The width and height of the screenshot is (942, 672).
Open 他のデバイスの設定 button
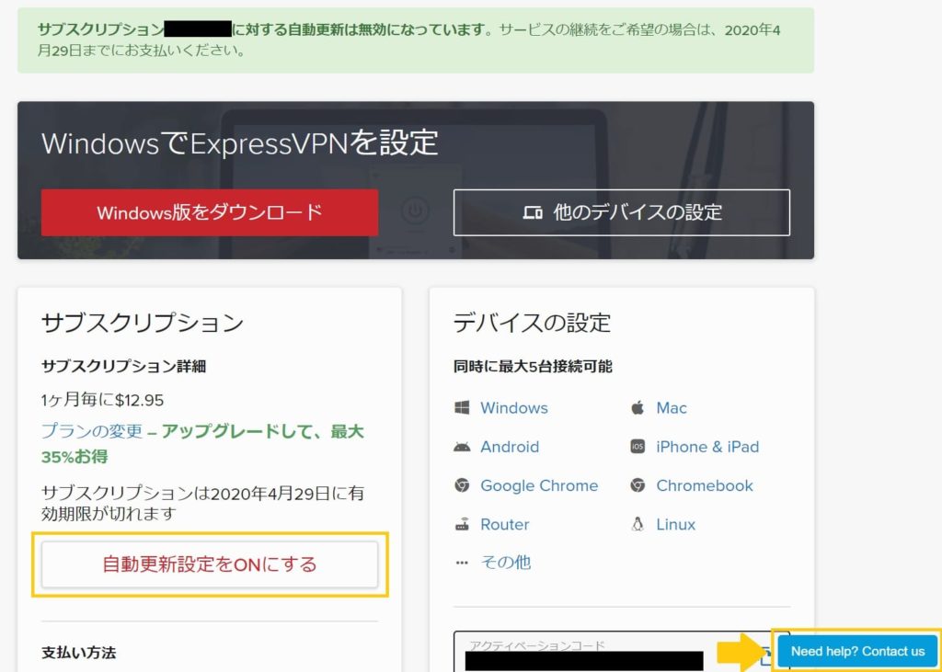(622, 212)
